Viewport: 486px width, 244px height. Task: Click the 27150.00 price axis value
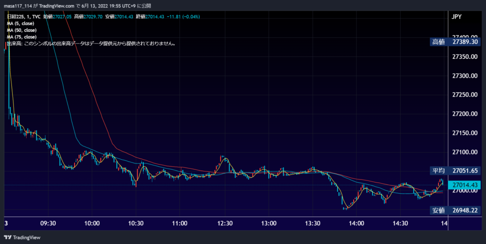(465, 133)
